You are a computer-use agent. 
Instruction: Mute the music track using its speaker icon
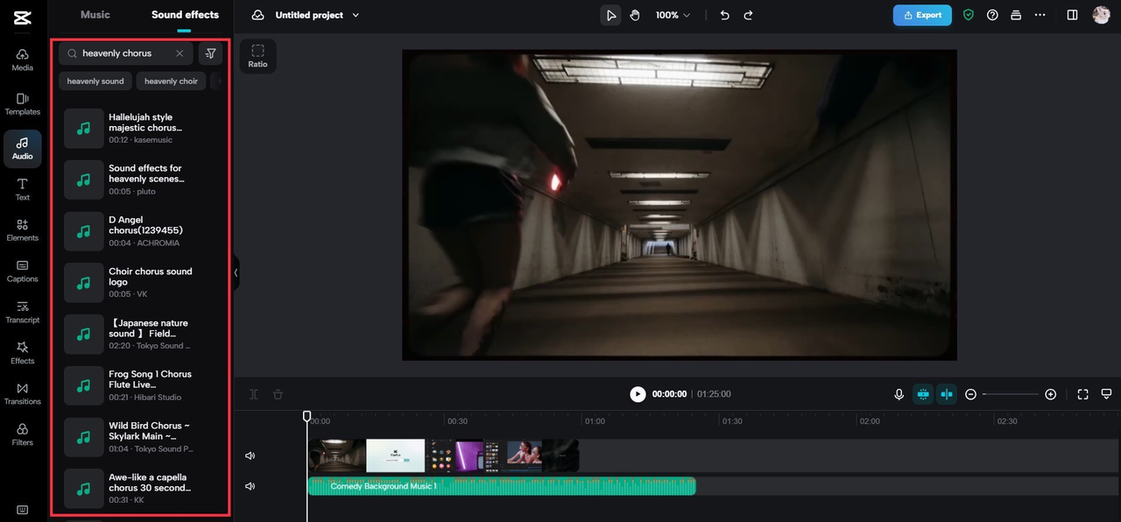click(250, 486)
